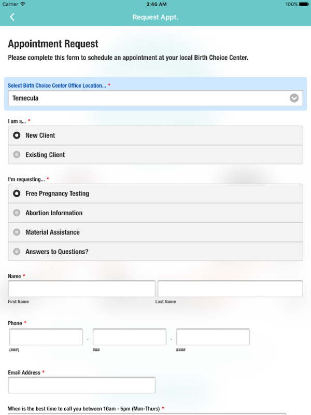The width and height of the screenshot is (311, 415).
Task: Tap the Request Appt. header title
Action: [x=155, y=17]
